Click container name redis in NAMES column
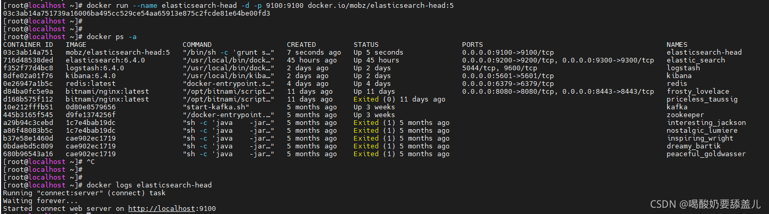This screenshot has width=769, height=214. click(x=677, y=84)
